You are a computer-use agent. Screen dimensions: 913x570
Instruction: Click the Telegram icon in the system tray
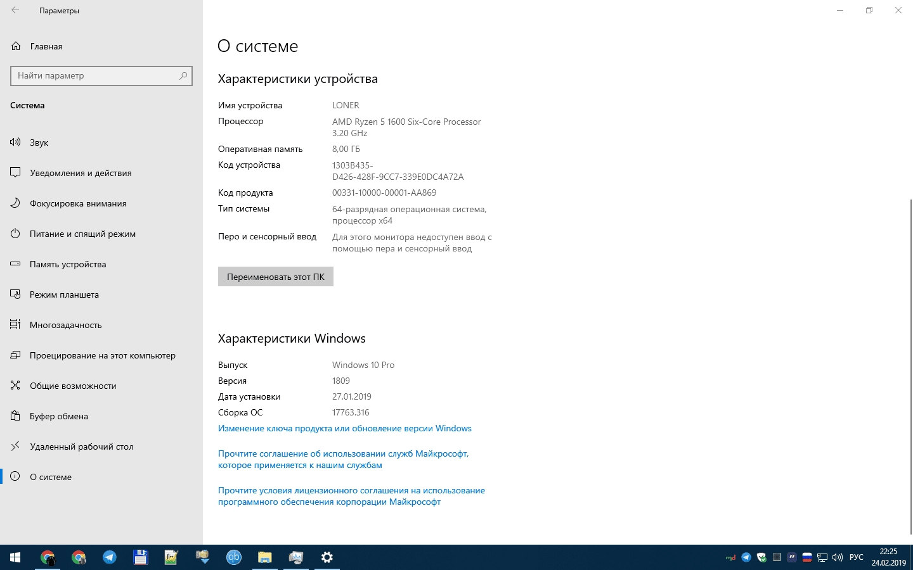pyautogui.click(x=746, y=557)
